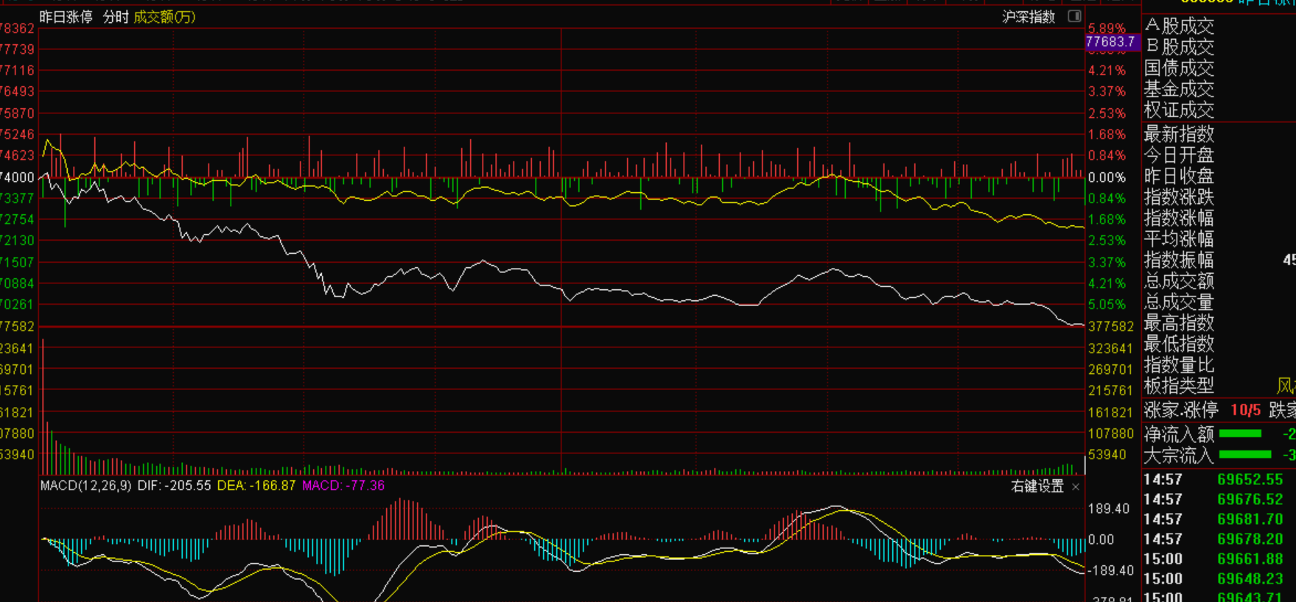Click the green bar beside 大宗流入
Image resolution: width=1296 pixels, height=602 pixels.
(1246, 455)
